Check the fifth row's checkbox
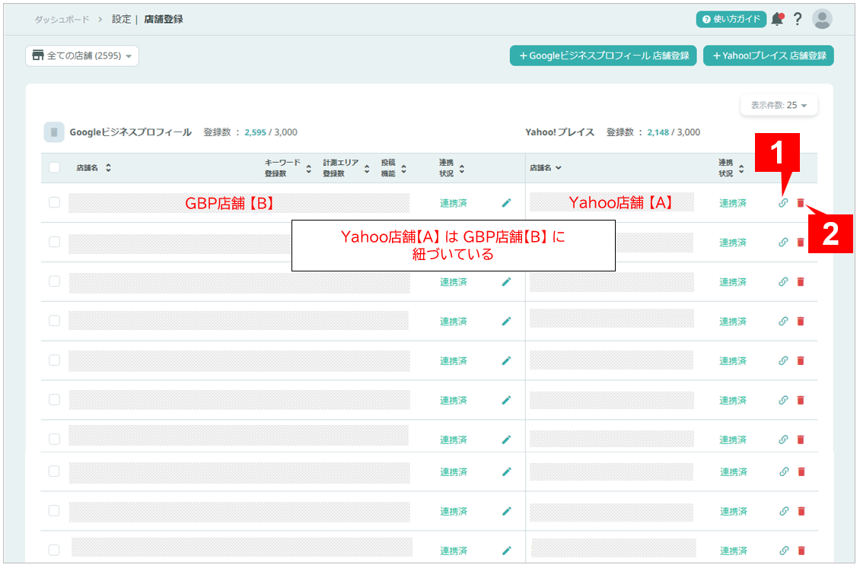Viewport: 860px width, 568px height. click(54, 360)
